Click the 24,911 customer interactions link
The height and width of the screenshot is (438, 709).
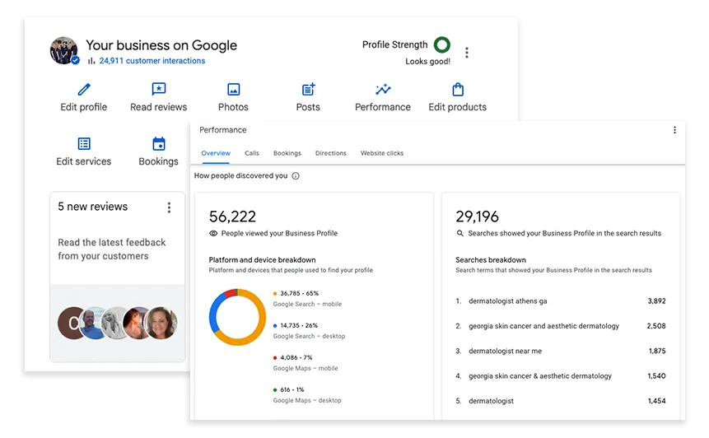click(x=152, y=61)
